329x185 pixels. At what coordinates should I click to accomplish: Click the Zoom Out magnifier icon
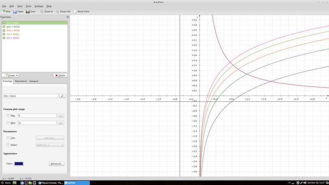point(58,12)
